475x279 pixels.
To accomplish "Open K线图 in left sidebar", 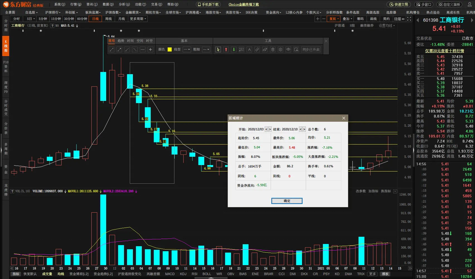I will click(6, 46).
